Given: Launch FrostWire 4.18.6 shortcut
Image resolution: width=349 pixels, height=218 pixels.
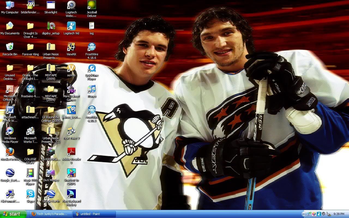Looking at the screenshot, I should coord(92,51).
